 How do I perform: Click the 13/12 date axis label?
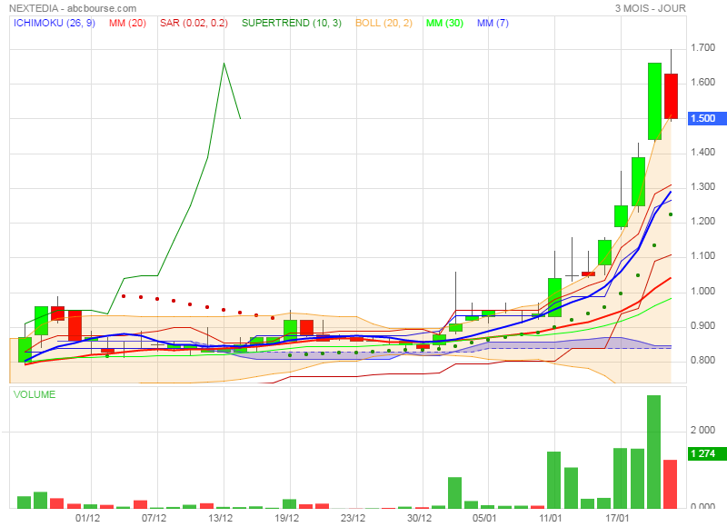[x=220, y=518]
